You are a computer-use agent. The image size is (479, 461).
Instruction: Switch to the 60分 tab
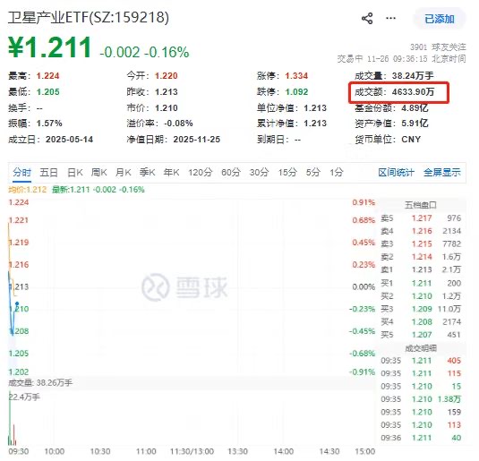pyautogui.click(x=231, y=172)
